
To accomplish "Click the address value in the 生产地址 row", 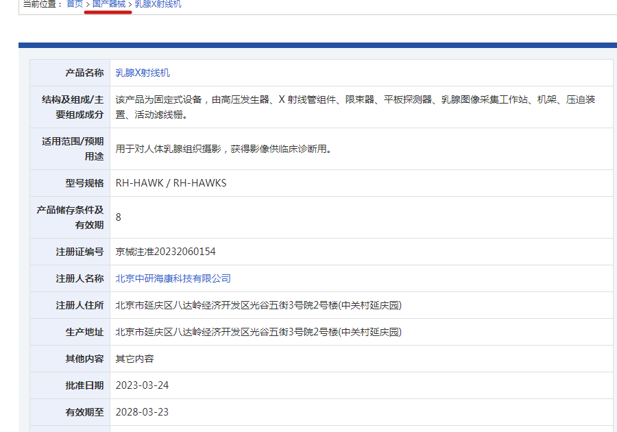I will point(258,332).
